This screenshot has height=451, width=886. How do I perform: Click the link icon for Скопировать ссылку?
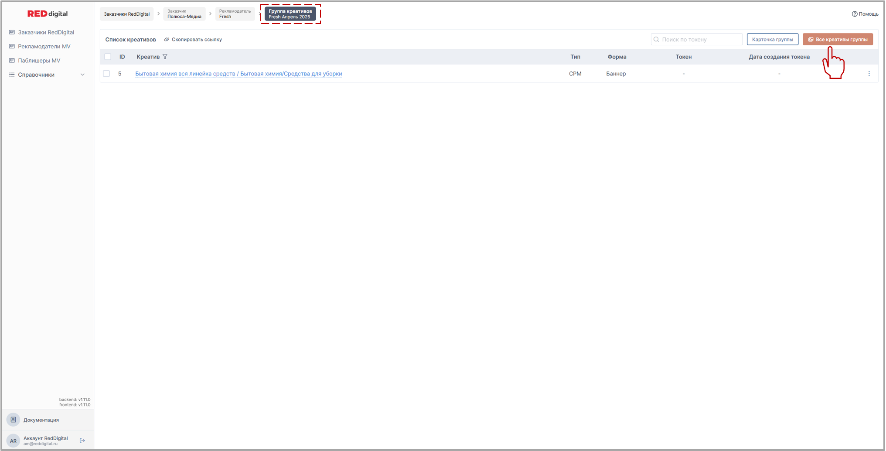(167, 40)
